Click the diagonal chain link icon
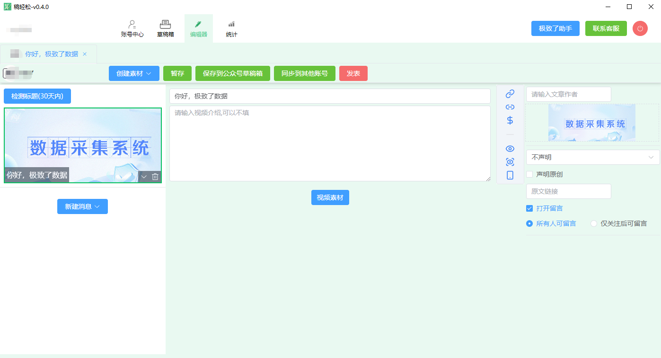The image size is (661, 358). [x=510, y=94]
